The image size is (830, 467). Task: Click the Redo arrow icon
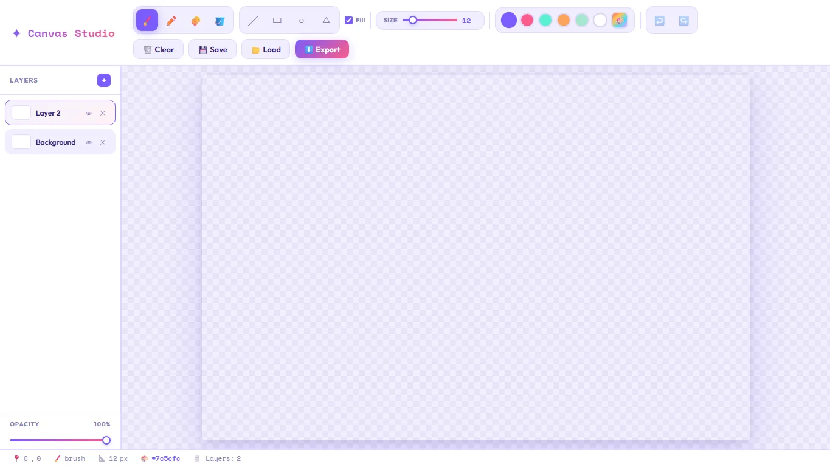point(684,20)
